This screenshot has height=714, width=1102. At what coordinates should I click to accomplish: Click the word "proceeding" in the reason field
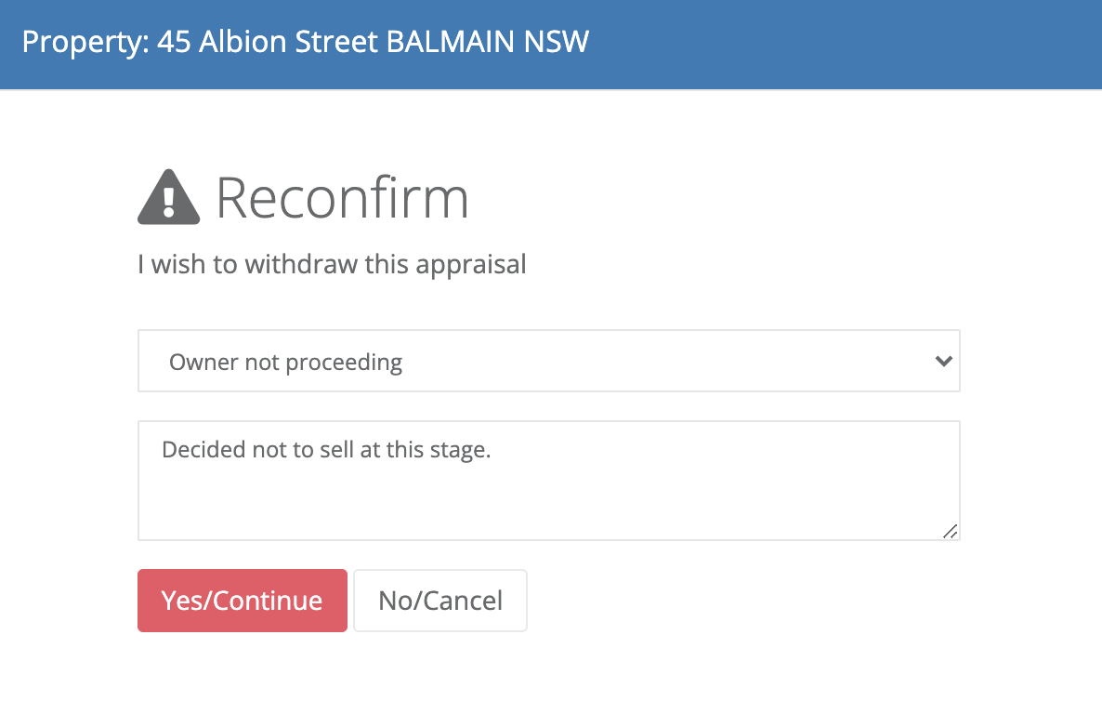coord(344,363)
